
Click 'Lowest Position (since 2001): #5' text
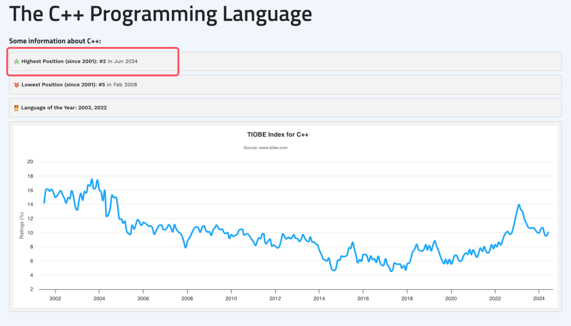(63, 85)
